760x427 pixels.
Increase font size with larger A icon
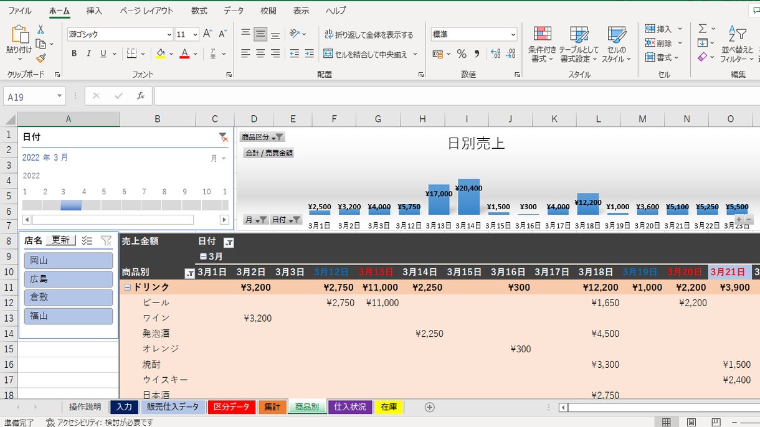point(207,34)
